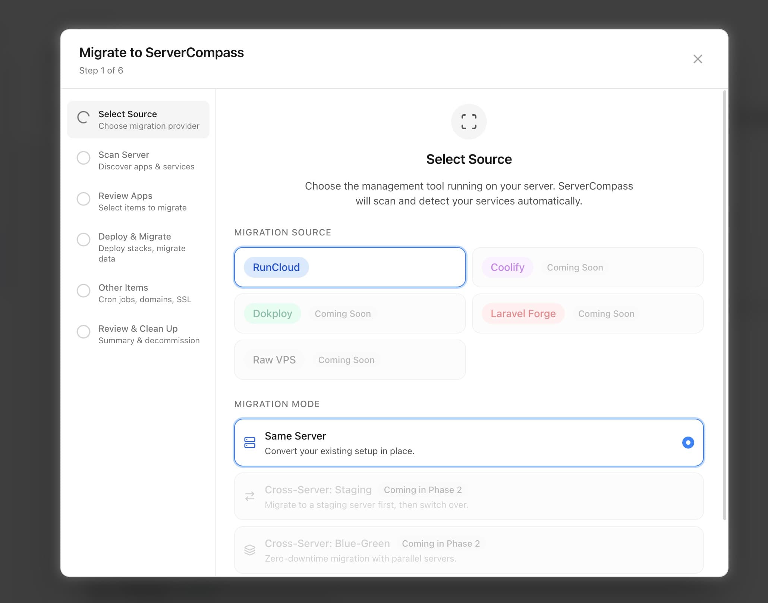Select the Same Server radio button

688,443
